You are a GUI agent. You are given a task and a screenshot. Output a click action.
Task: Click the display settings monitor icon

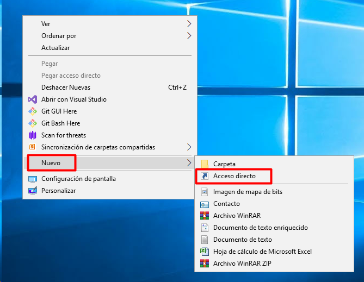(x=33, y=179)
